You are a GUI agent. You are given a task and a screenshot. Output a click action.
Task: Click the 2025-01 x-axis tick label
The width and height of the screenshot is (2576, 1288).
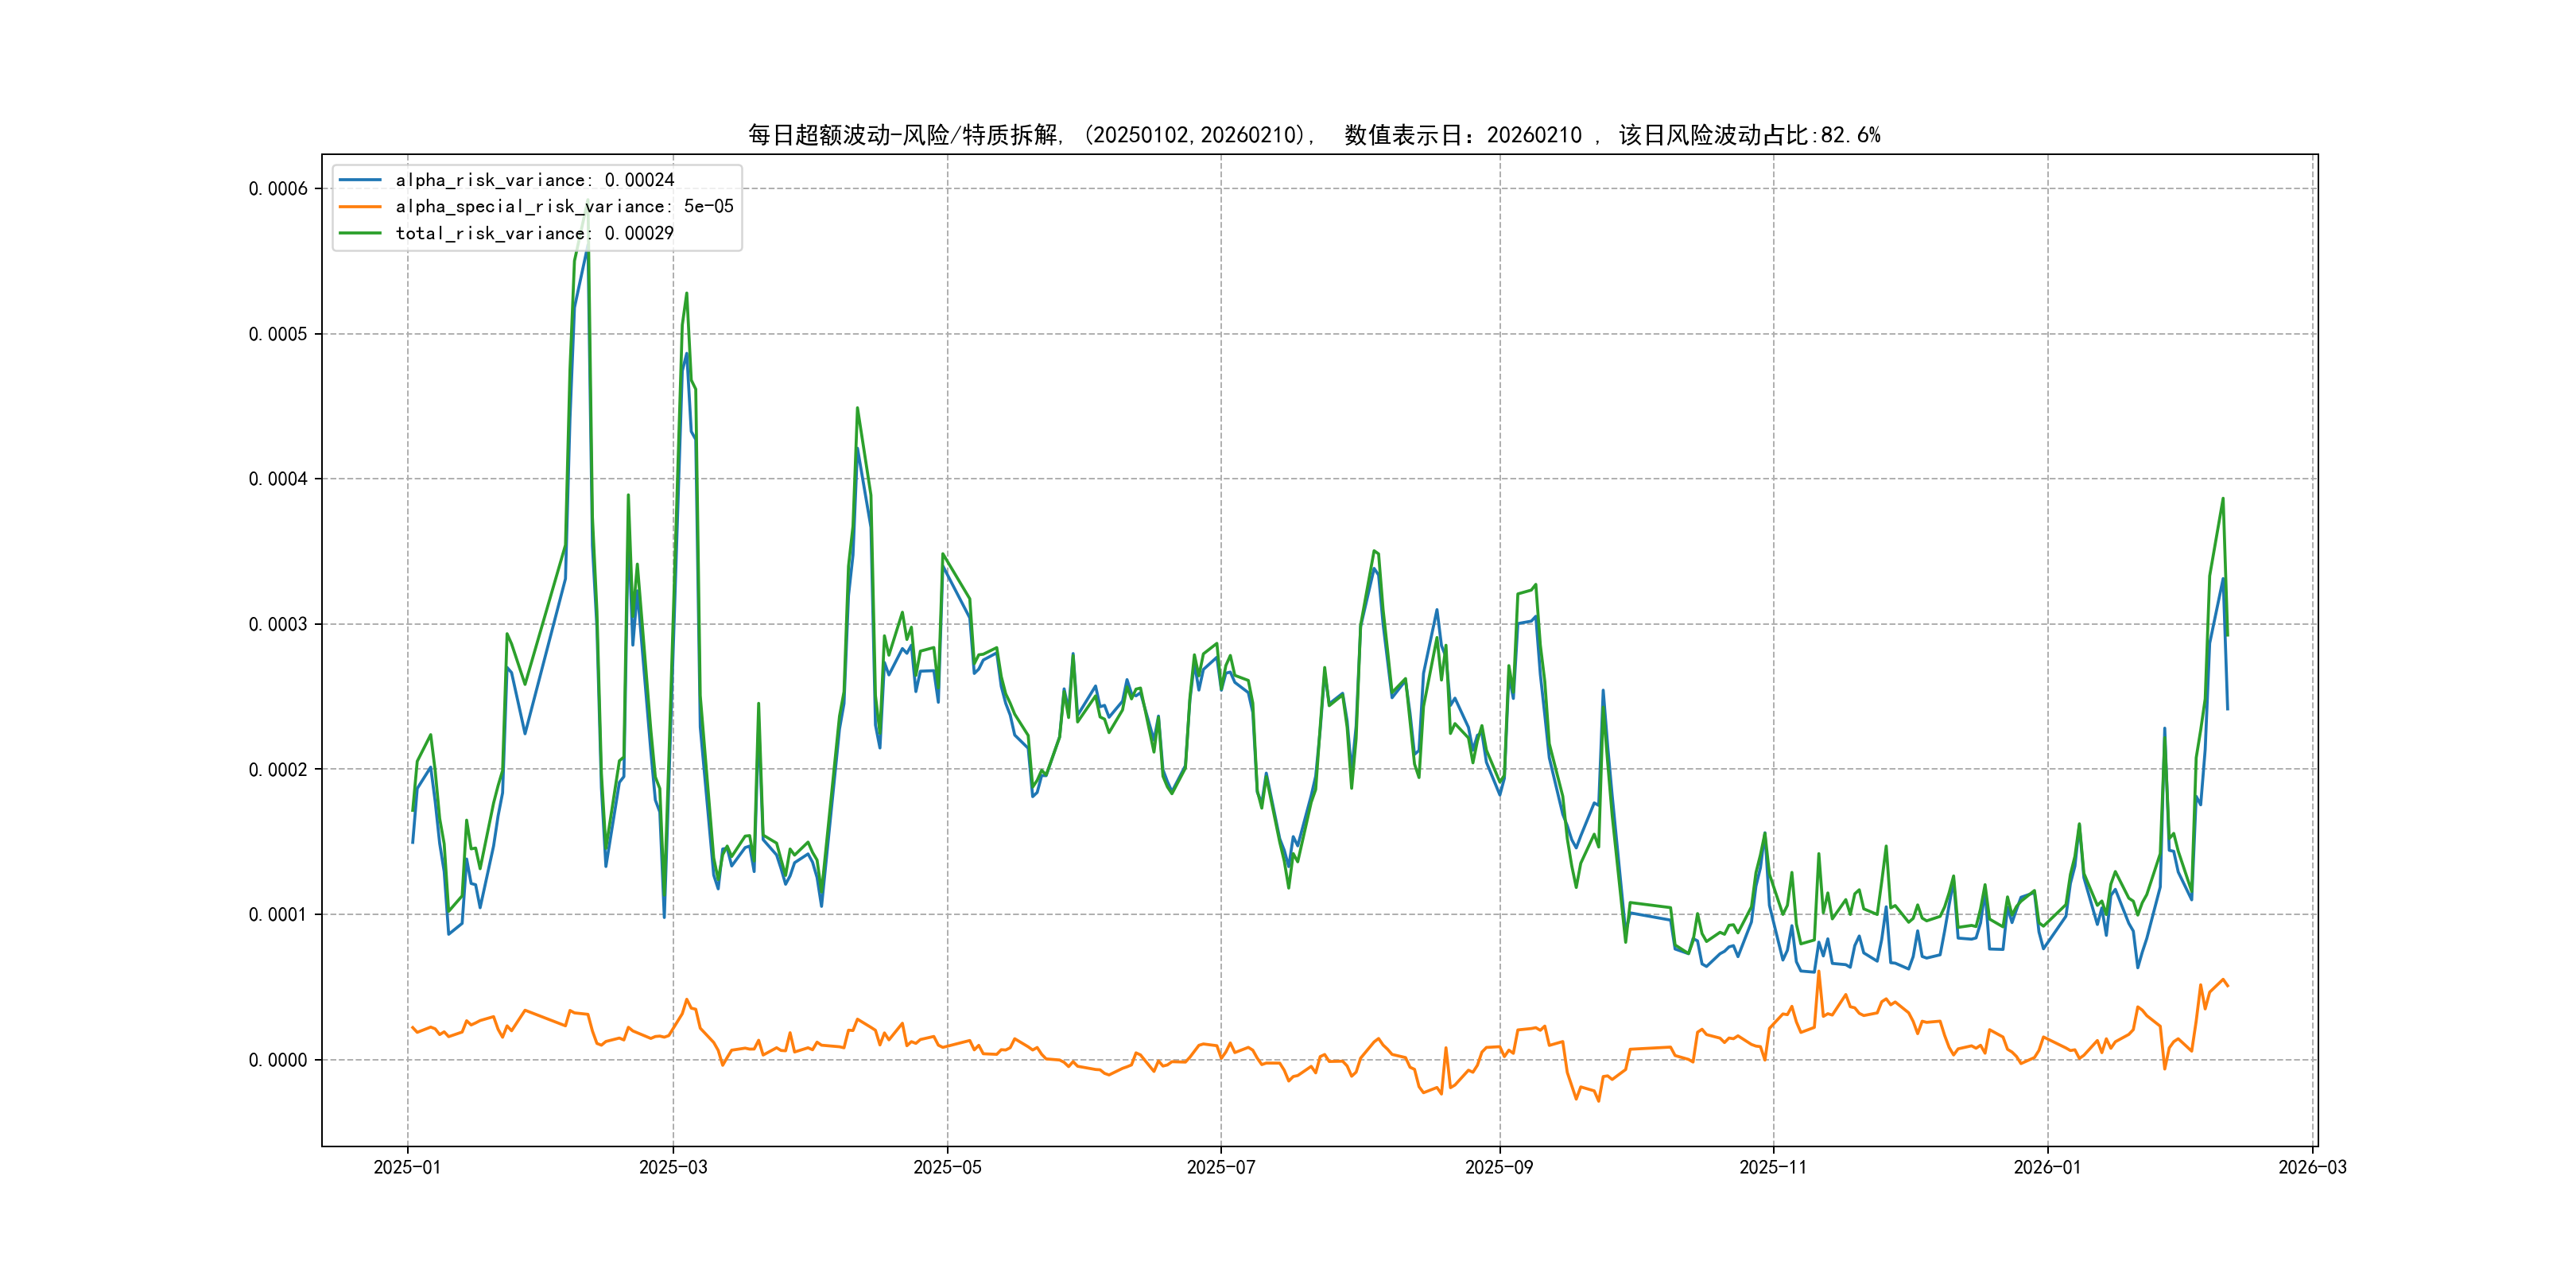point(407,1167)
